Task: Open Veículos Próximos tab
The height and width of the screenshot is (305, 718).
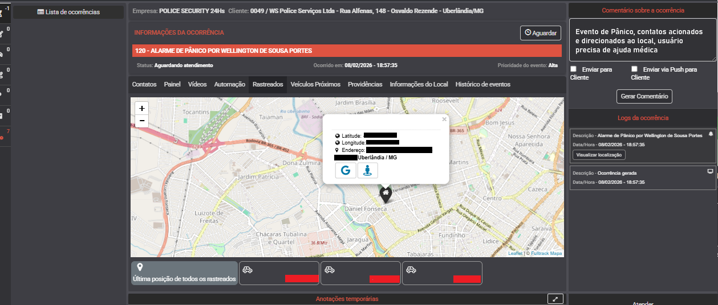Action: 315,84
